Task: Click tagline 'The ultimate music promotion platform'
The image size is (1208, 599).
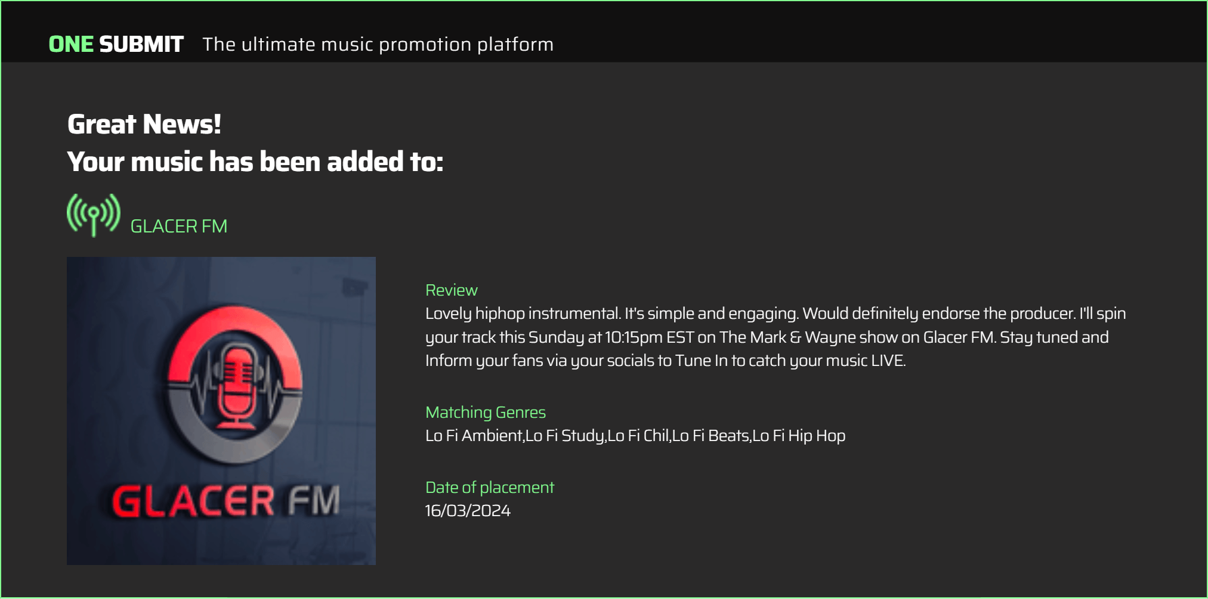Action: click(378, 44)
